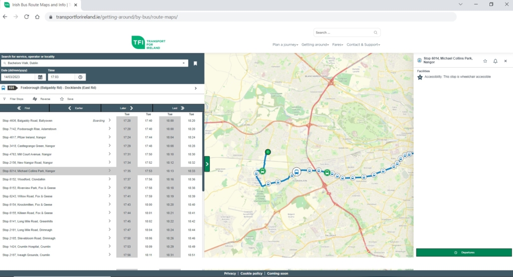
Task: Open the saved bookmarks icon beside search
Action: pos(195,63)
